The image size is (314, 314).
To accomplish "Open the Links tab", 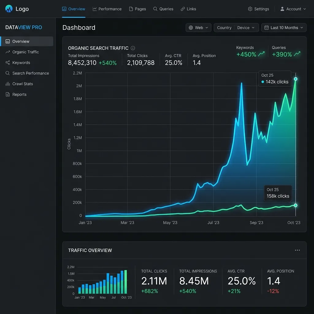I will coord(188,9).
